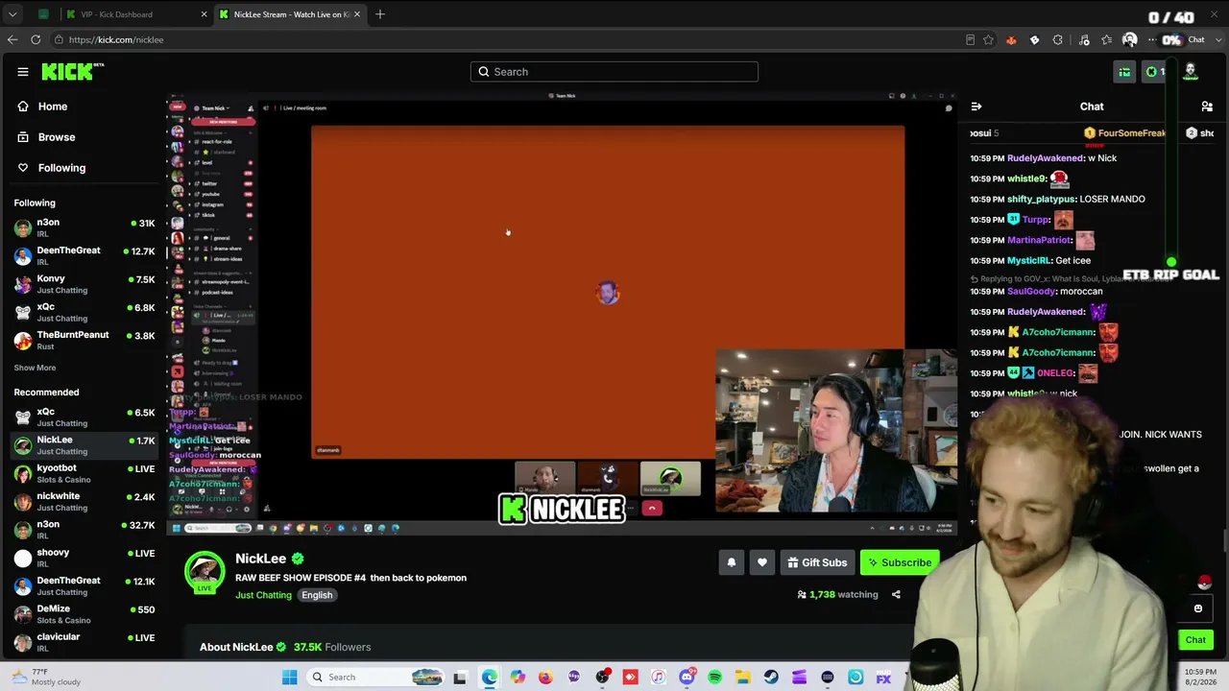Open the browser profile avatar
Image resolution: width=1229 pixels, height=691 pixels.
[x=1129, y=40]
